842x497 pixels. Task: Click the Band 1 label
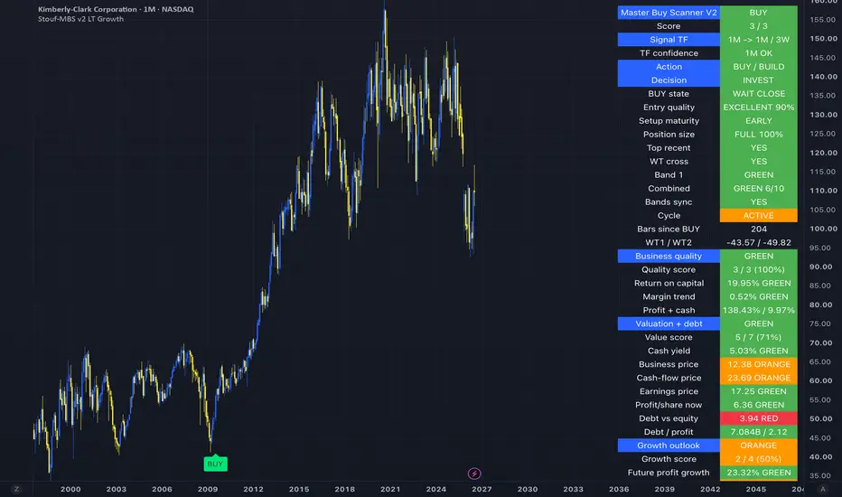pyautogui.click(x=669, y=174)
